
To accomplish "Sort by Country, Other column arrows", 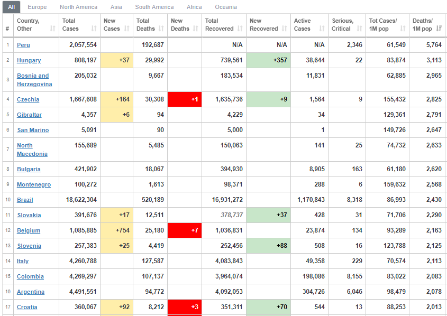I will [x=52, y=29].
